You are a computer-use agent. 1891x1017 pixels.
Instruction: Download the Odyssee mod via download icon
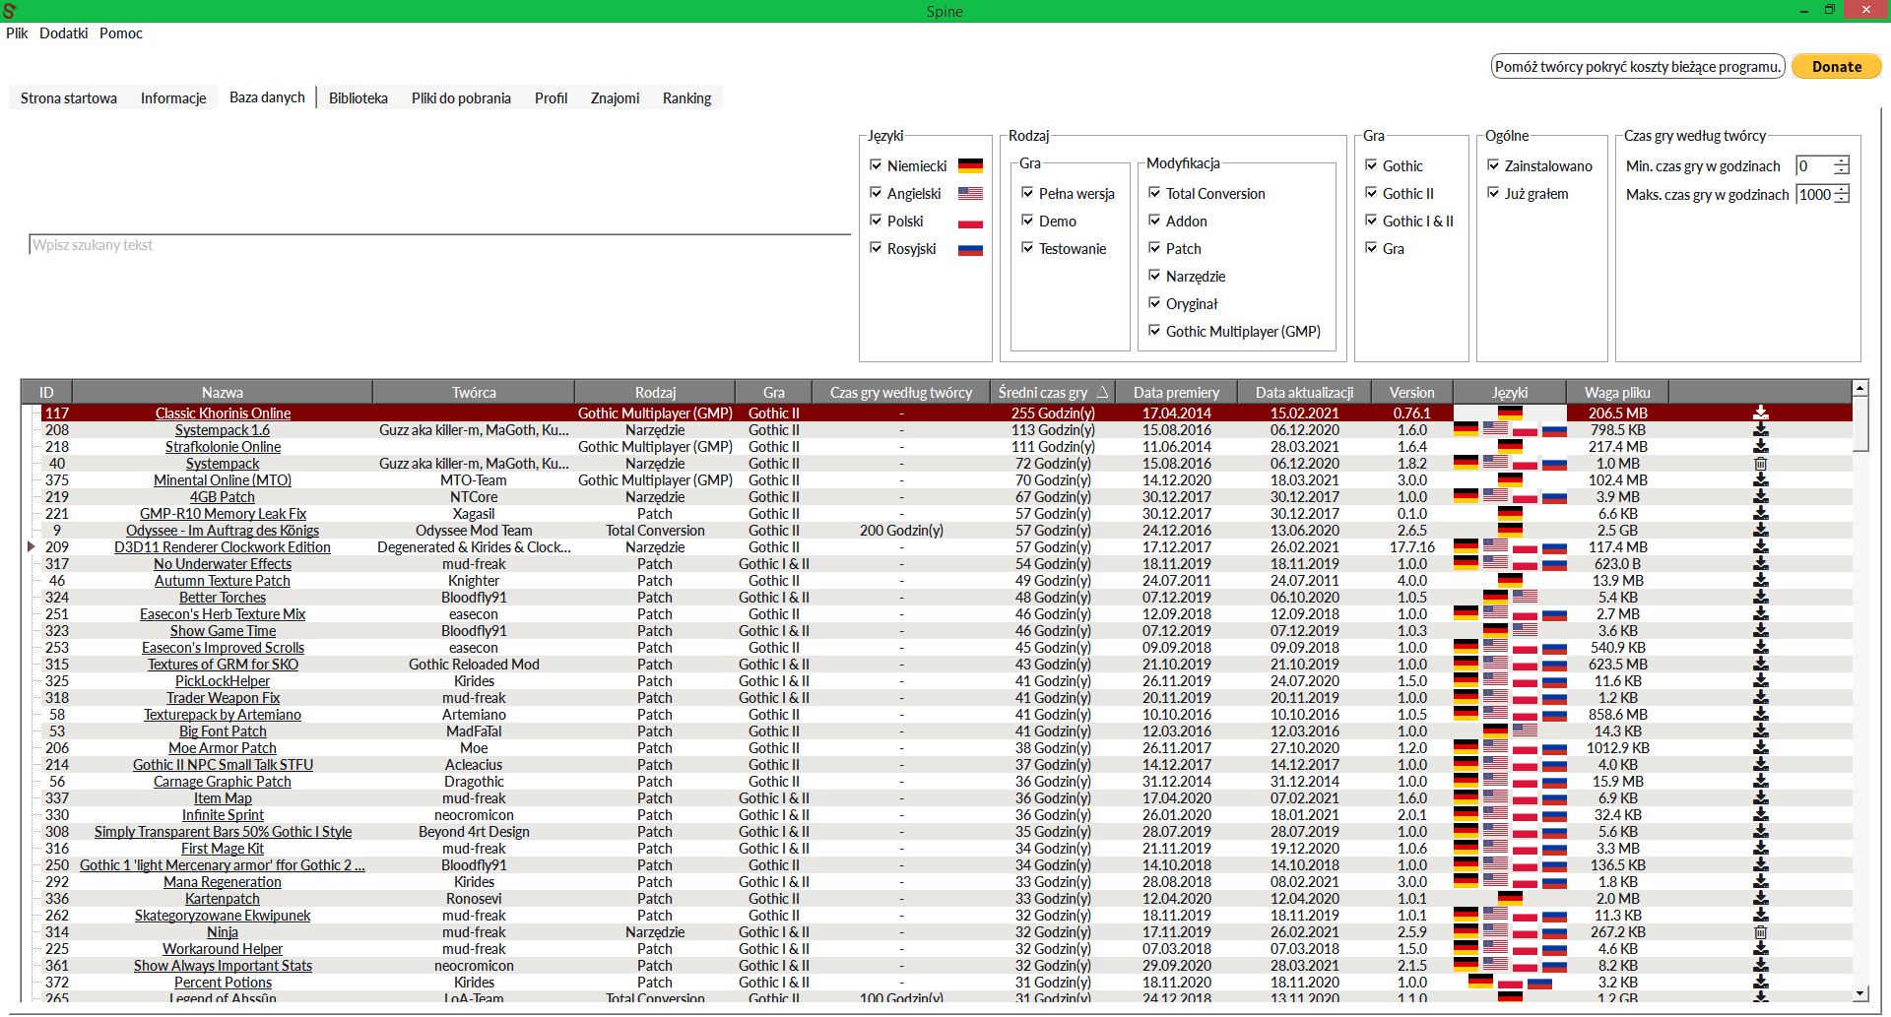tap(1760, 531)
